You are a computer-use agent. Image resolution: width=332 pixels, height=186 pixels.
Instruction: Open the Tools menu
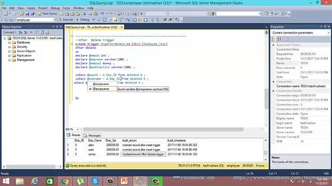(x=66, y=8)
